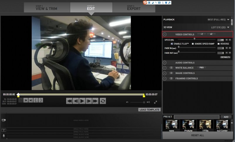Click the Reset All button
Screen dimensions: 235x142
coord(197,135)
